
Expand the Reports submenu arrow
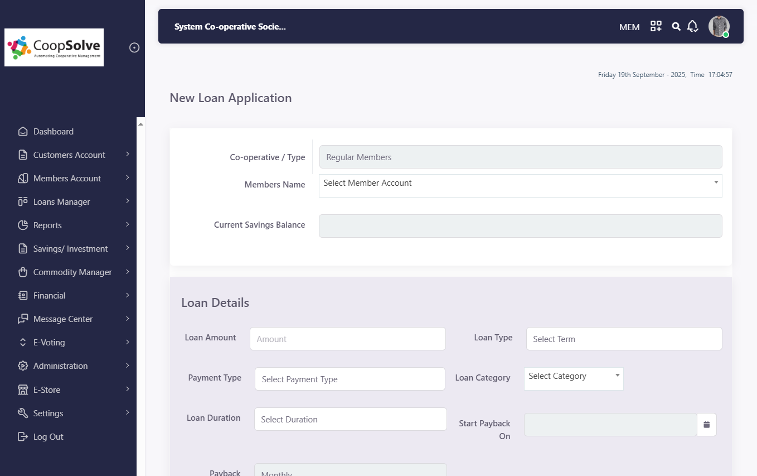(128, 225)
